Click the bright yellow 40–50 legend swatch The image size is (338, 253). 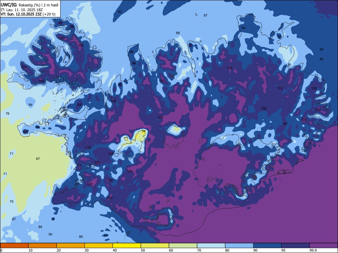tap(127, 246)
